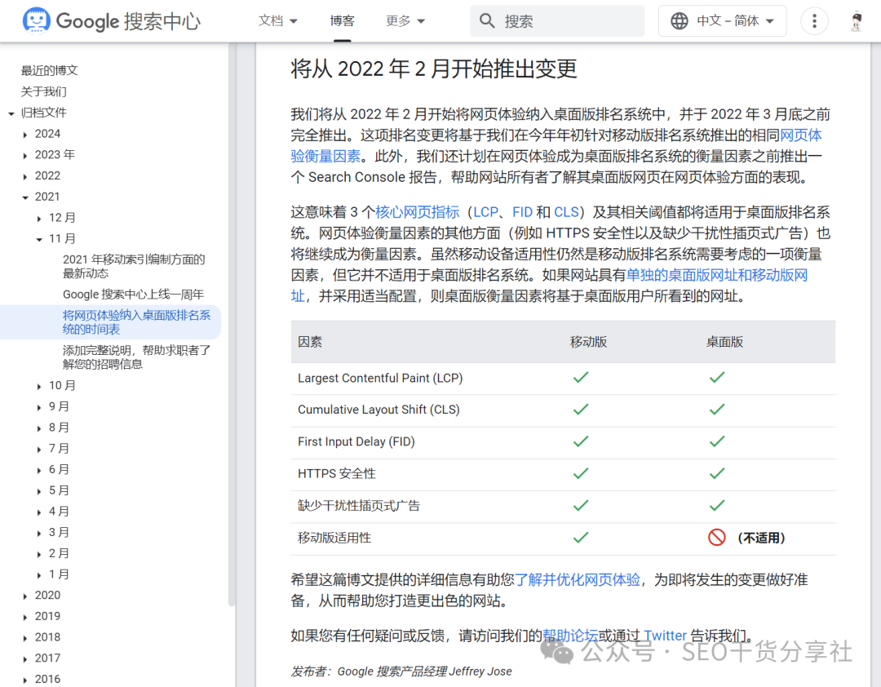This screenshot has width=881, height=687.
Task: Expand the 10 月 archive month
Action: pyautogui.click(x=39, y=386)
